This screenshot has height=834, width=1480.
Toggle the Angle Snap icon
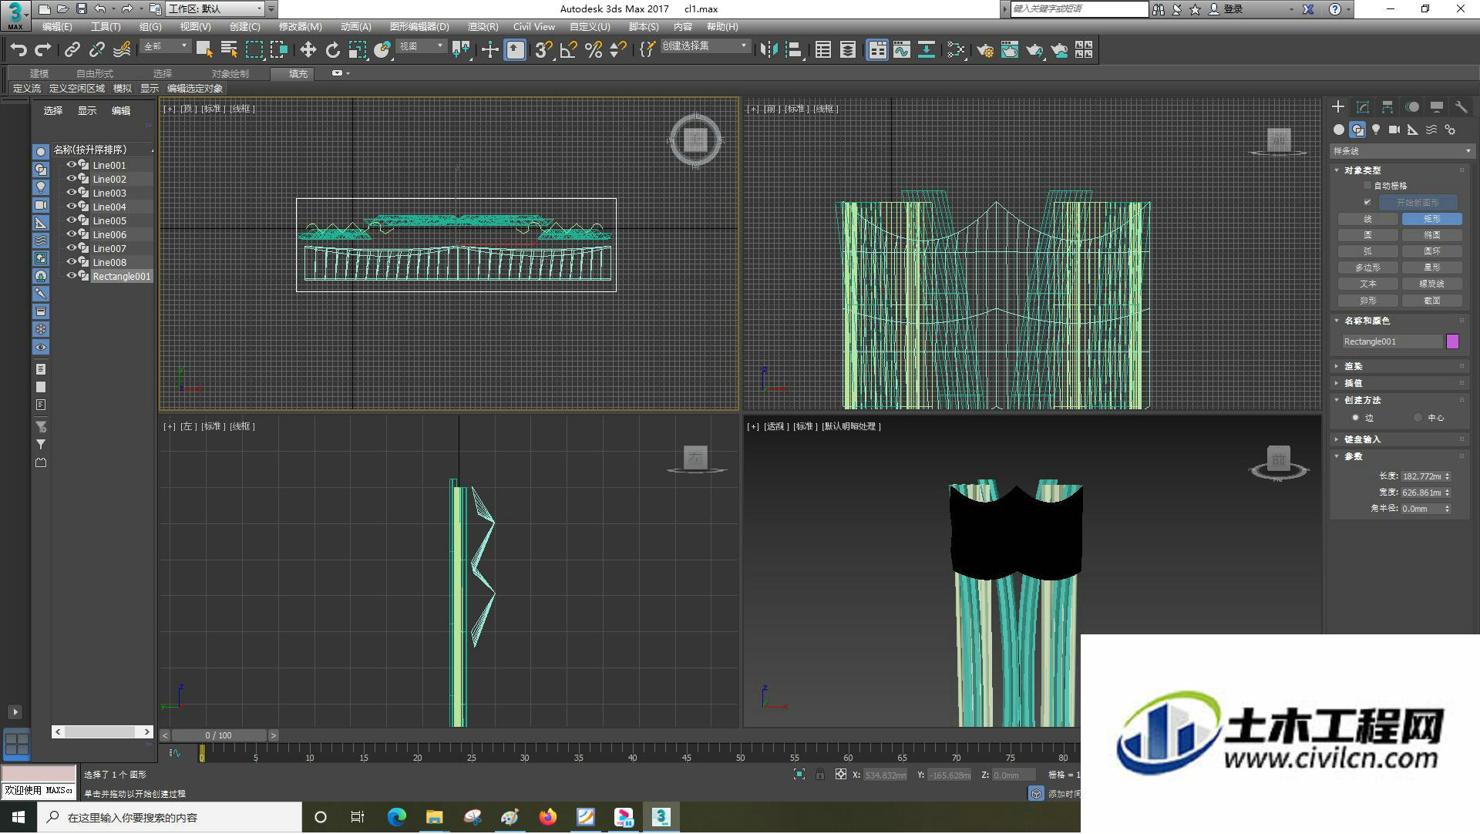tap(568, 50)
